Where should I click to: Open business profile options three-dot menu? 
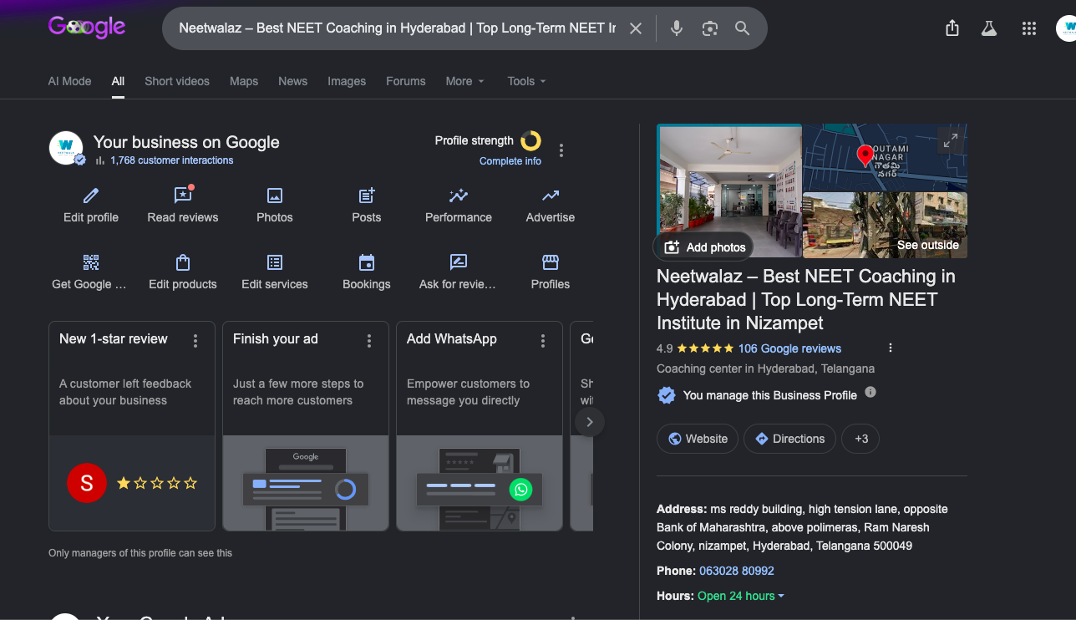coord(561,150)
